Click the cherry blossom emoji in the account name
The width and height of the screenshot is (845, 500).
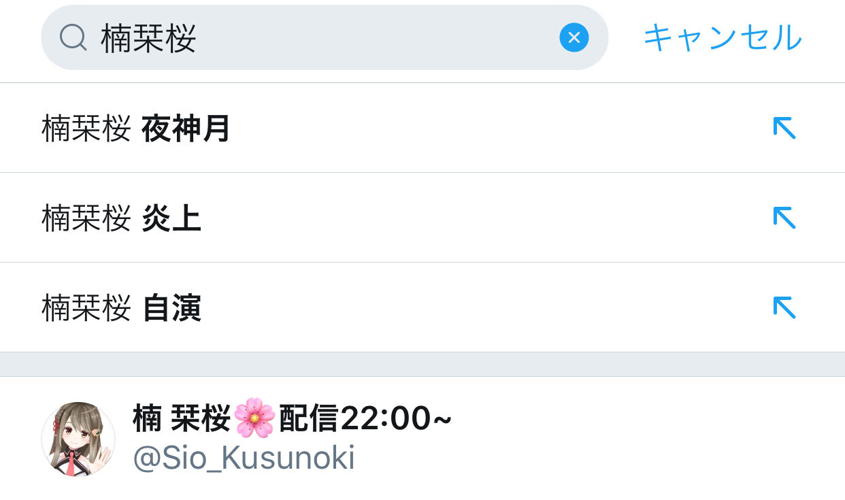pyautogui.click(x=254, y=418)
